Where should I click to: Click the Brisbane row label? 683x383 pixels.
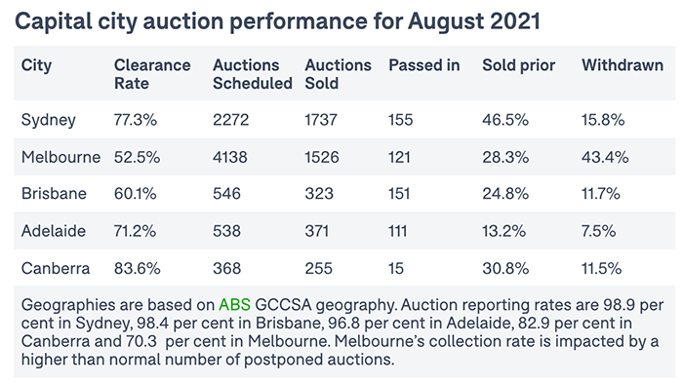[54, 194]
